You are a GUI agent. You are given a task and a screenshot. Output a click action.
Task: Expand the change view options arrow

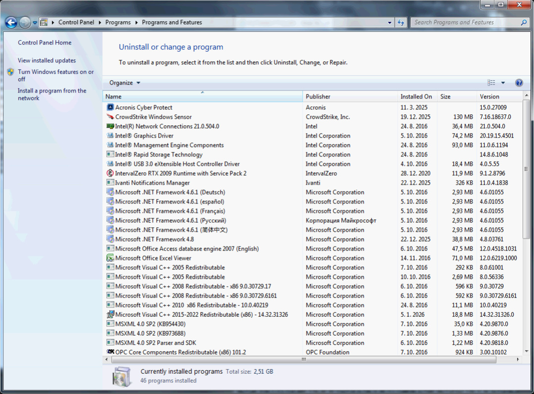pos(503,83)
